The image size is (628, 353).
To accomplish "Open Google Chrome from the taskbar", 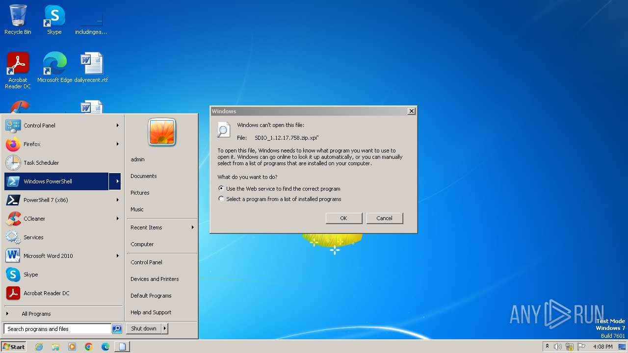I will pyautogui.click(x=89, y=347).
